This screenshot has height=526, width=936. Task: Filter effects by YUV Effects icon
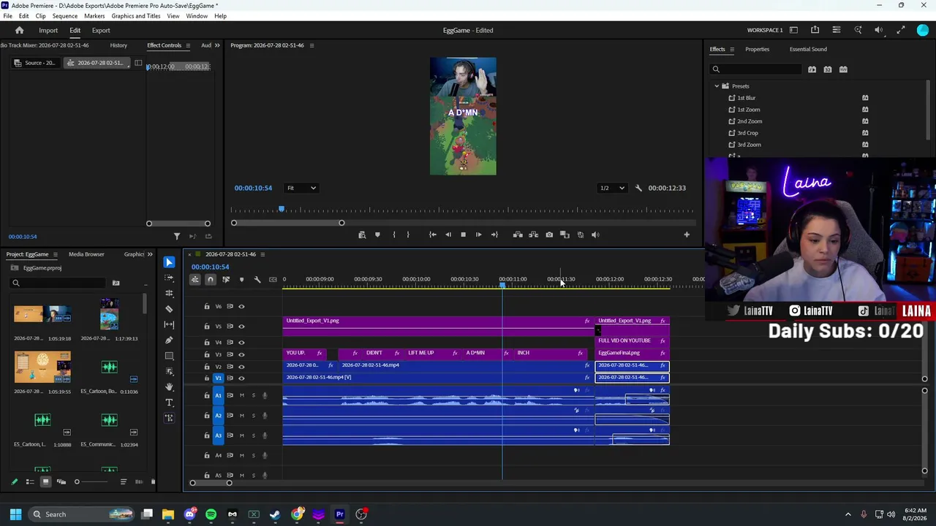coord(843,69)
